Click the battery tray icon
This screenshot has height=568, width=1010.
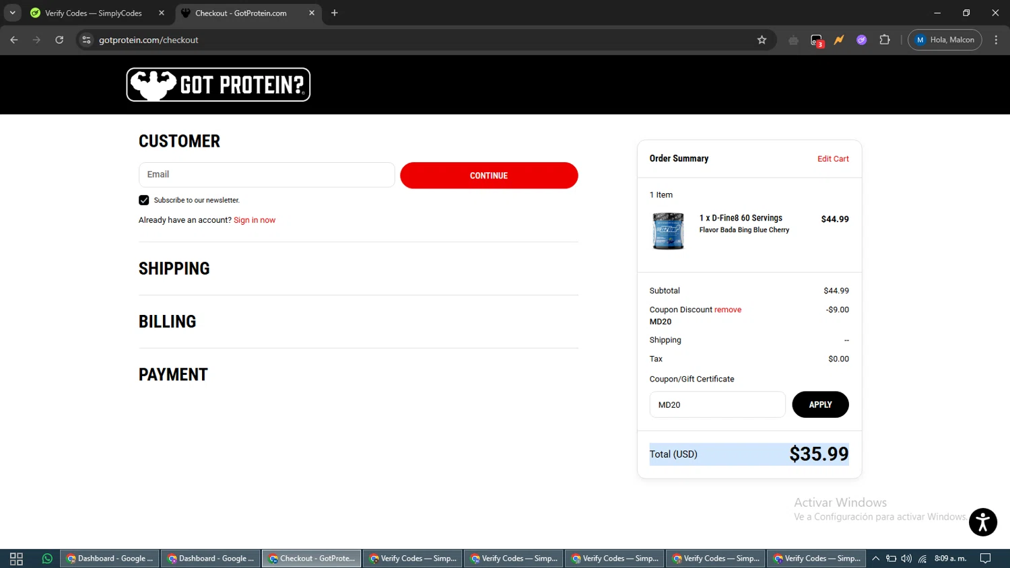891,559
